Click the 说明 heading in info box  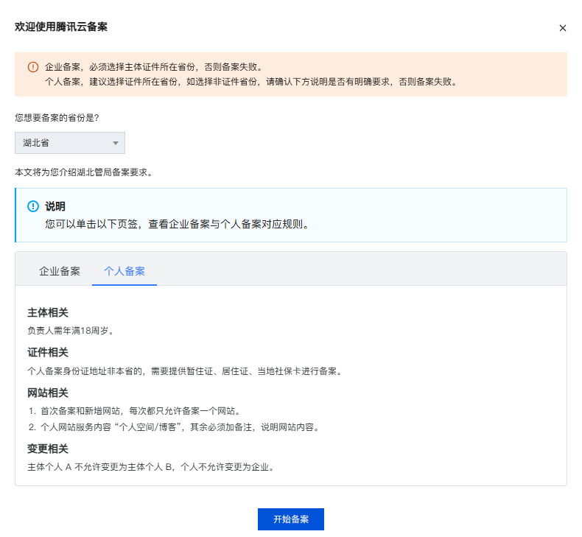(x=55, y=206)
